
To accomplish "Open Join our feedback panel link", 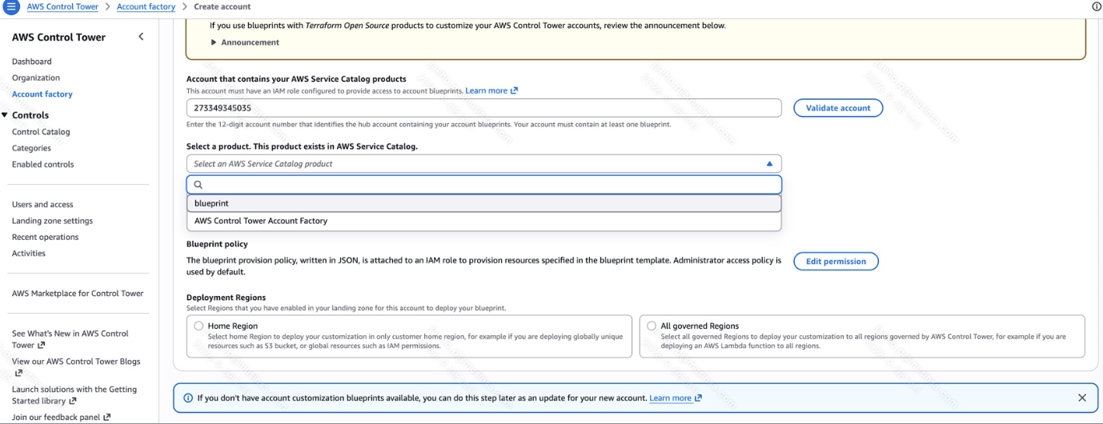I will [61, 418].
